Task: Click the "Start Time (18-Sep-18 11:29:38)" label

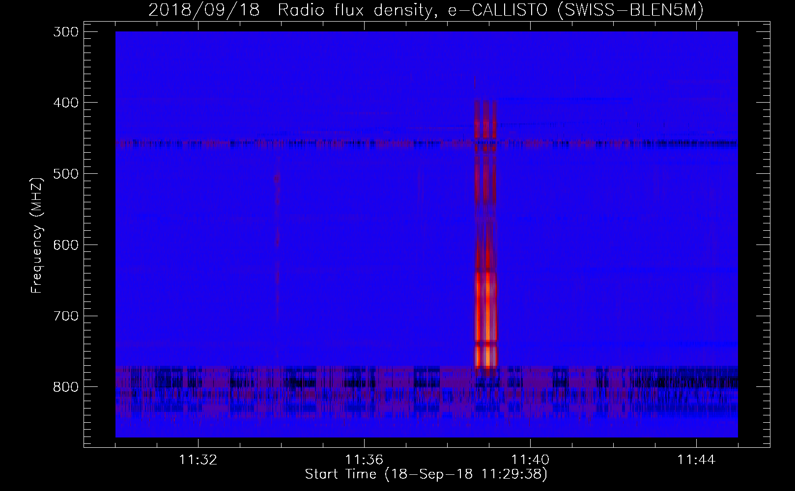Action: tap(426, 474)
